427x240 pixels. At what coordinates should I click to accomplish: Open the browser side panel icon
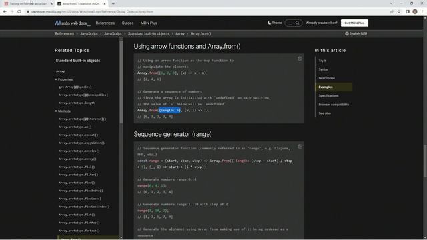(408, 11)
